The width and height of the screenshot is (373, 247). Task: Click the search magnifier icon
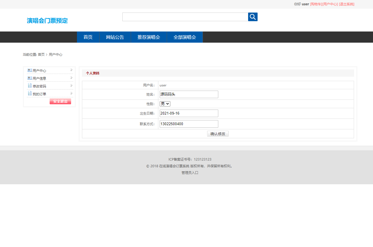coord(253,17)
